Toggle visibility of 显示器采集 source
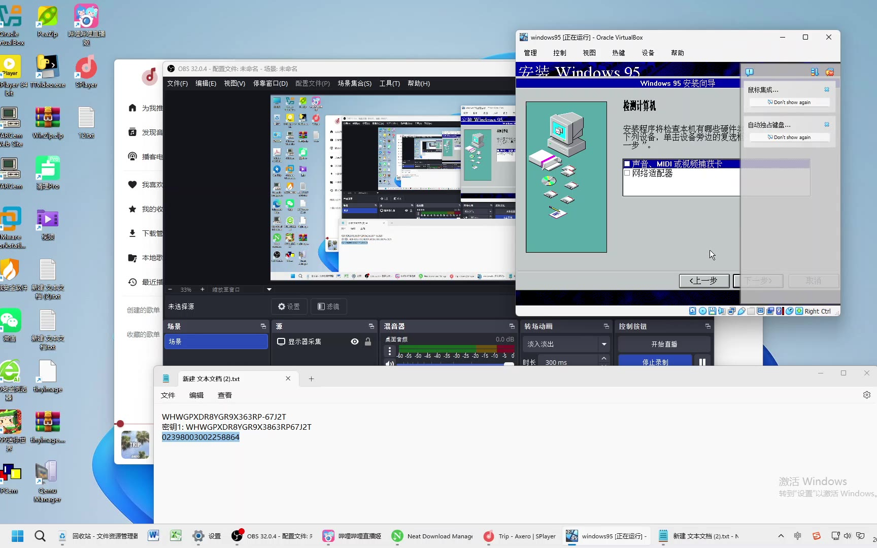Image resolution: width=877 pixels, height=548 pixels. click(355, 341)
